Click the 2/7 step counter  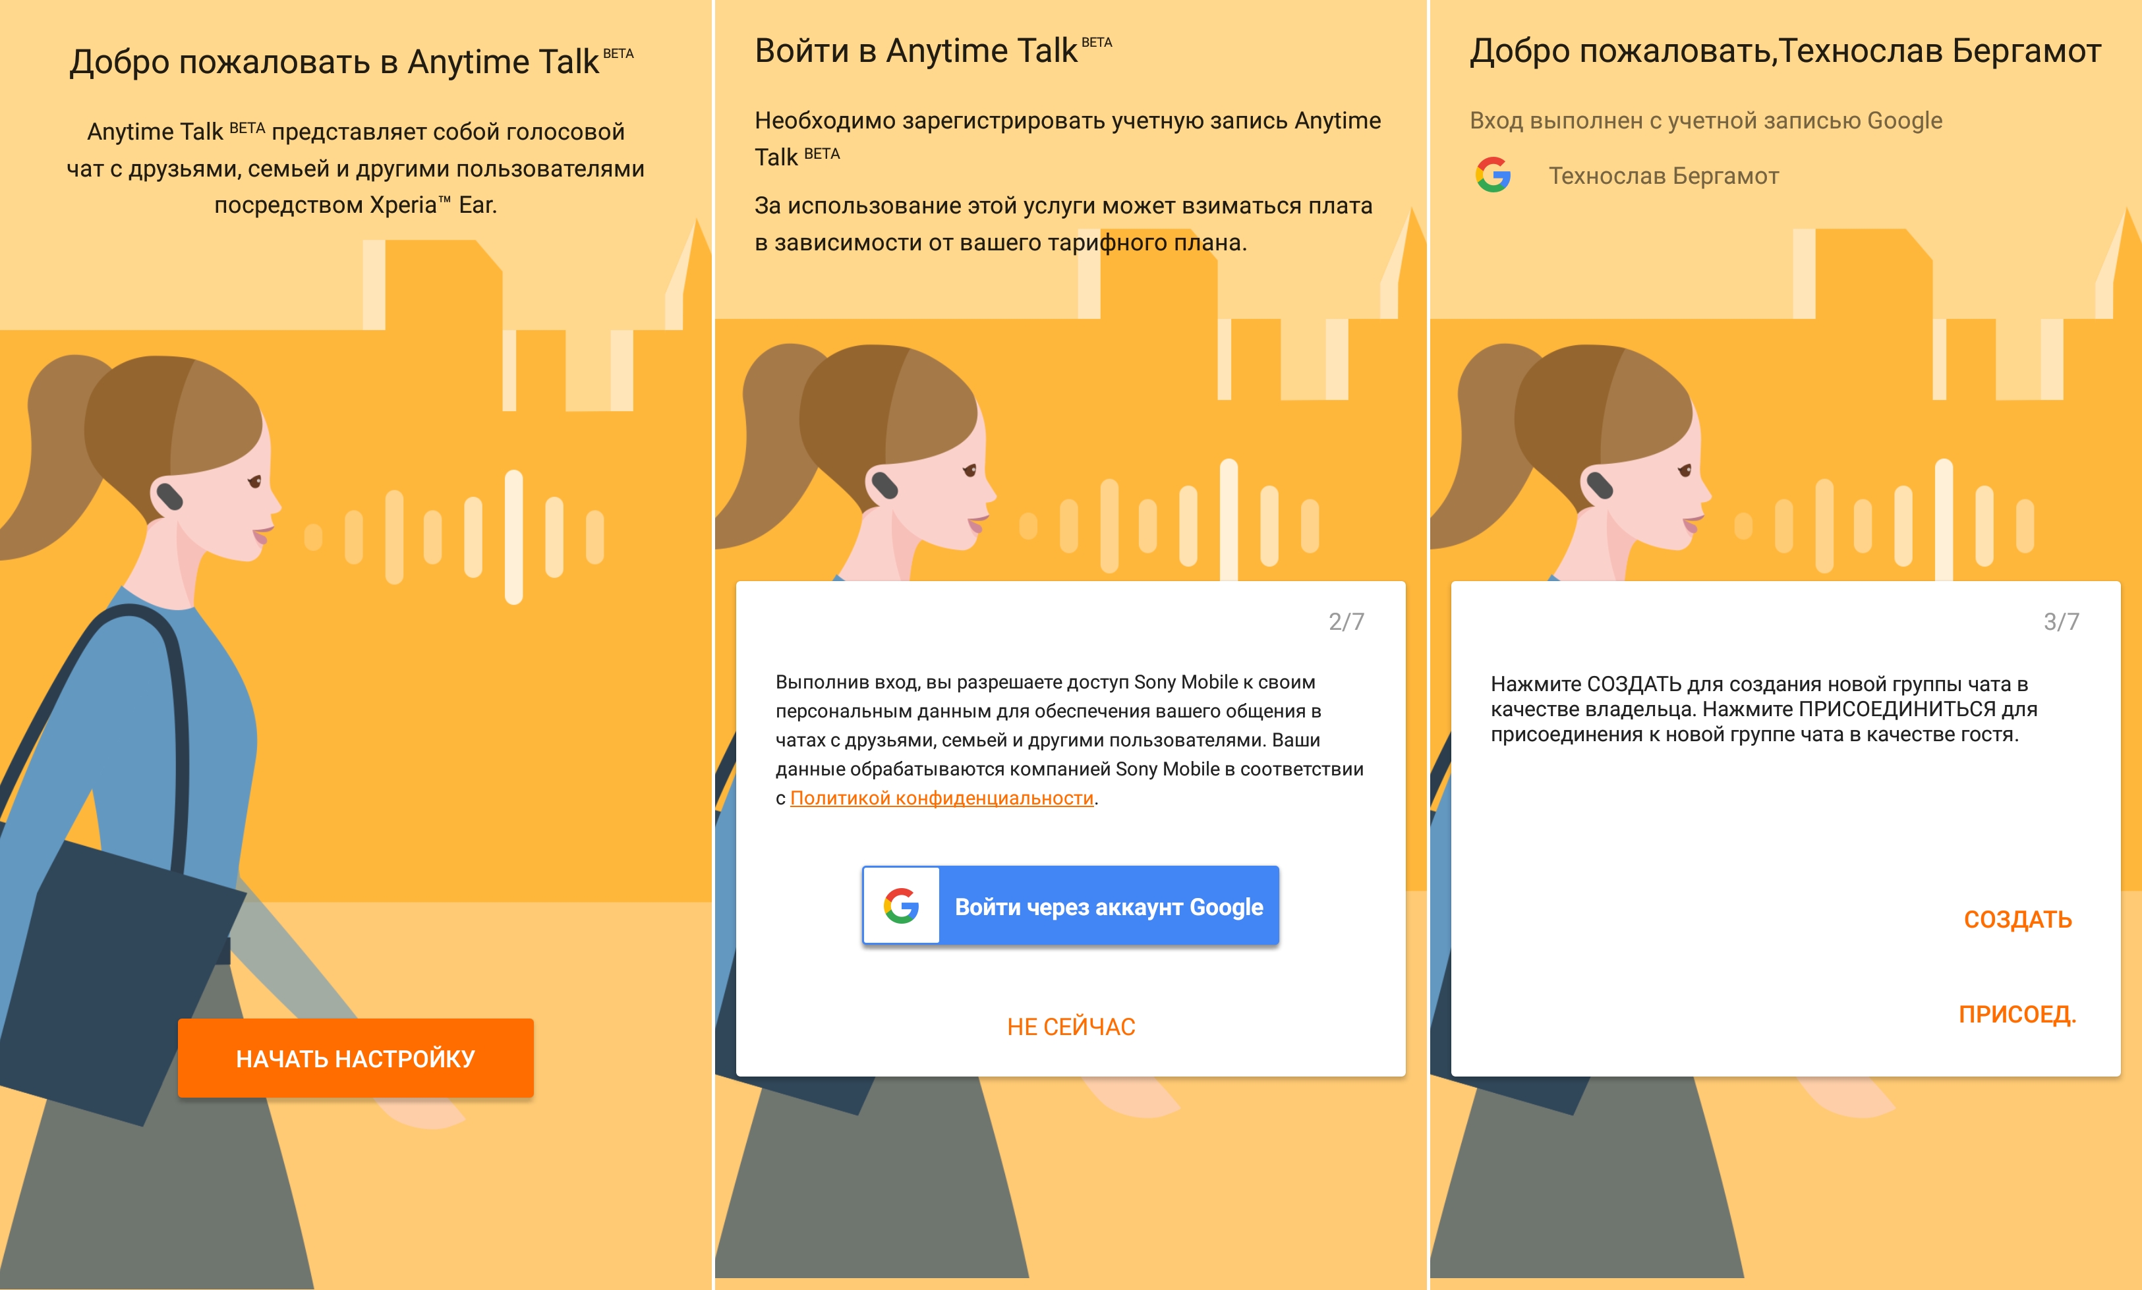(x=1346, y=621)
